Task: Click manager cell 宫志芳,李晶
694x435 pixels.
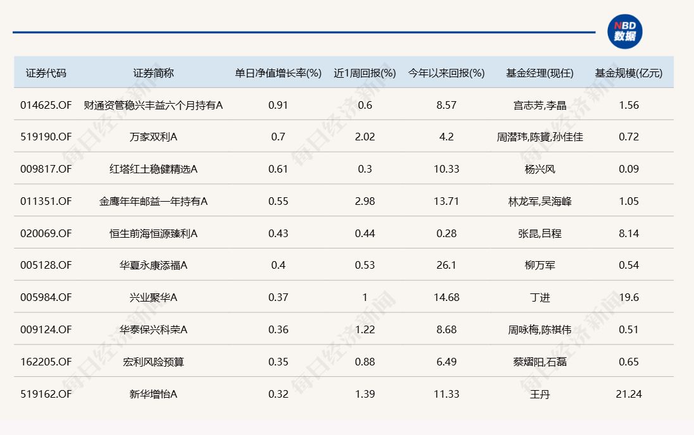Action: tap(539, 105)
